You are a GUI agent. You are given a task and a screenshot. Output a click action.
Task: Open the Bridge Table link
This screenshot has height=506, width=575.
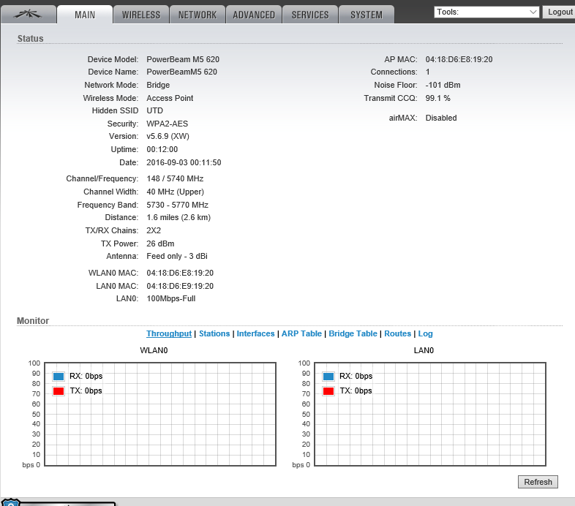(x=353, y=333)
